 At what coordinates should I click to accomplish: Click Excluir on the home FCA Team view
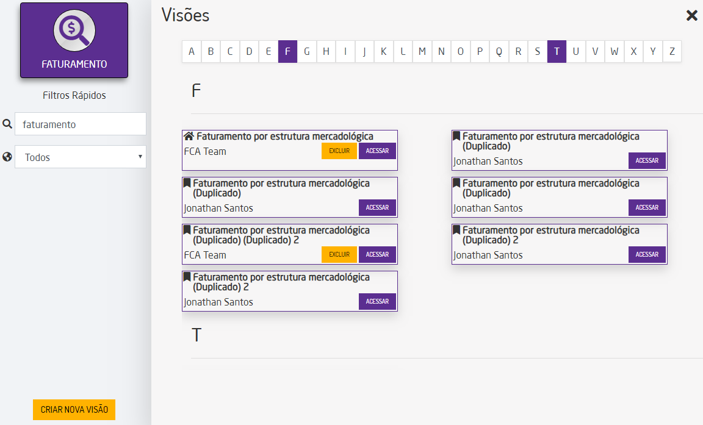click(x=339, y=151)
